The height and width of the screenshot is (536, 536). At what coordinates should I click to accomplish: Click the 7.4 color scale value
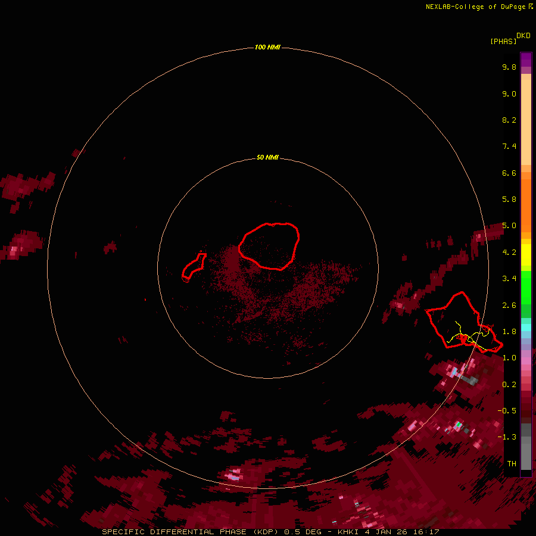509,147
